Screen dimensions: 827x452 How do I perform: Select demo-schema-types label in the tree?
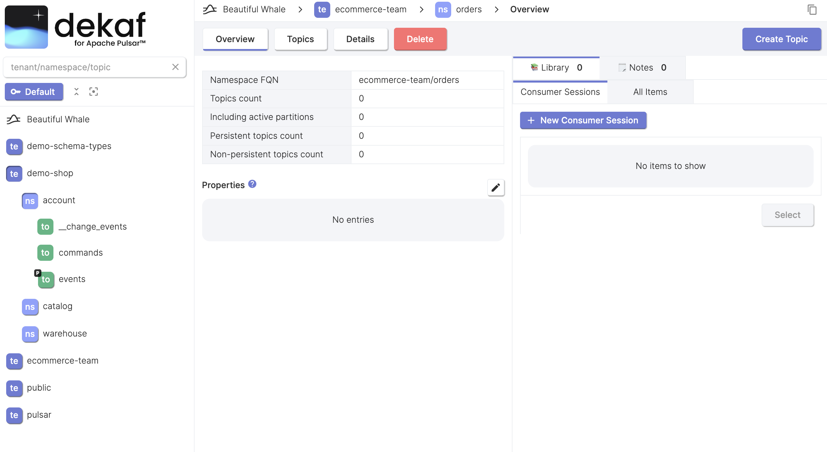click(x=69, y=146)
